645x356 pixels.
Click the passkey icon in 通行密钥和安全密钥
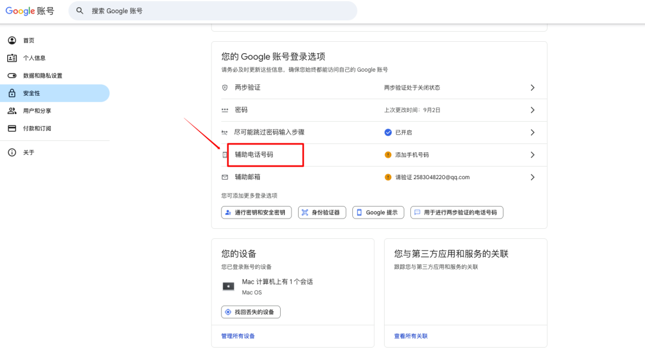228,213
